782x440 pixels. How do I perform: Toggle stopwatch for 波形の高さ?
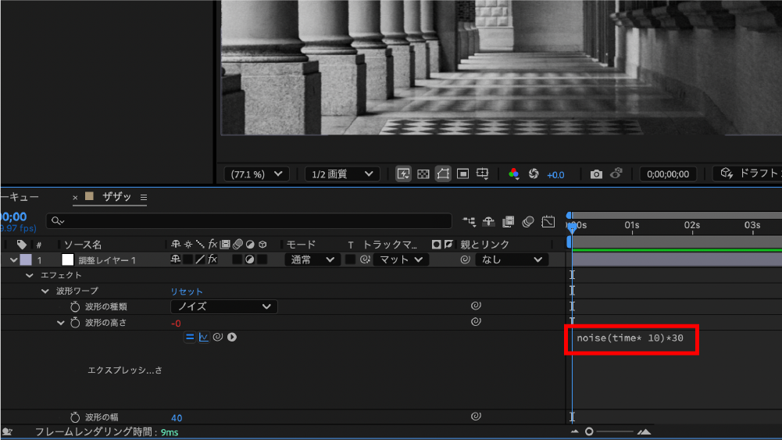tap(75, 323)
